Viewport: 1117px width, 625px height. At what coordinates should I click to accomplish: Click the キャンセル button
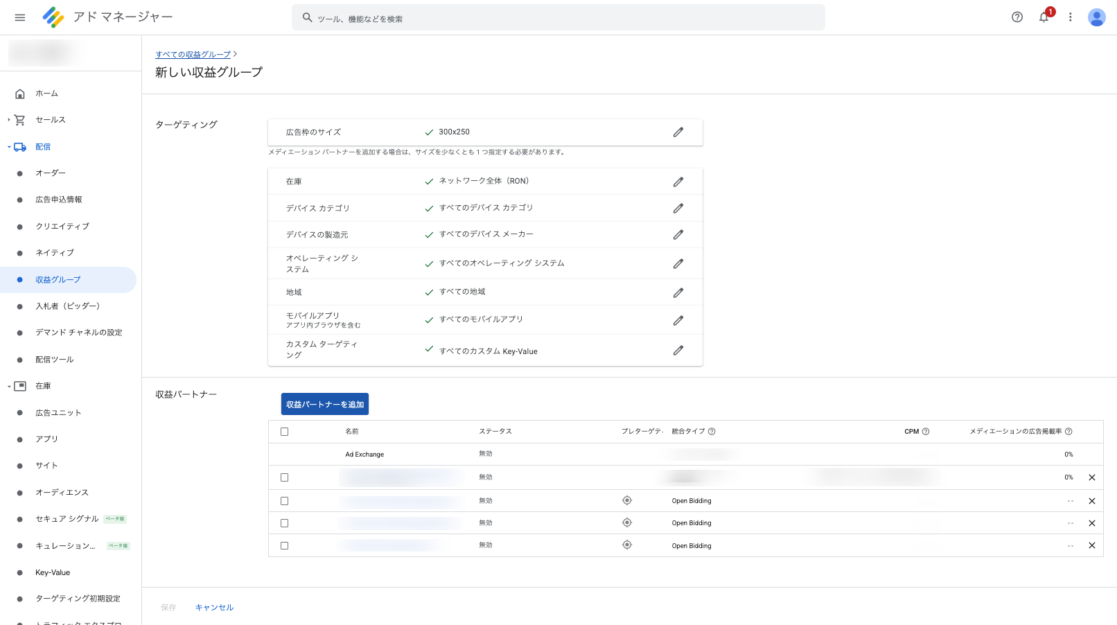coord(214,608)
